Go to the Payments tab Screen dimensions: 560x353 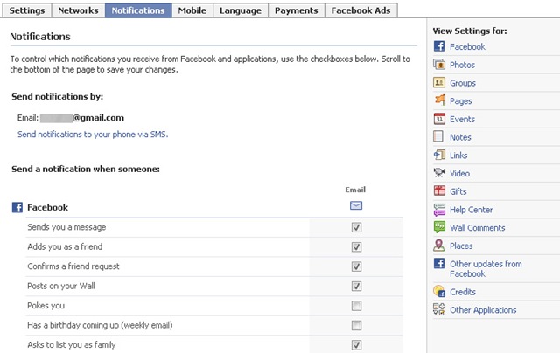[294, 10]
